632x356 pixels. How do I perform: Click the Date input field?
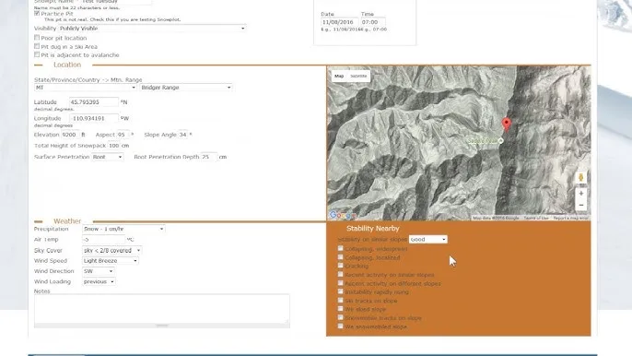339,22
